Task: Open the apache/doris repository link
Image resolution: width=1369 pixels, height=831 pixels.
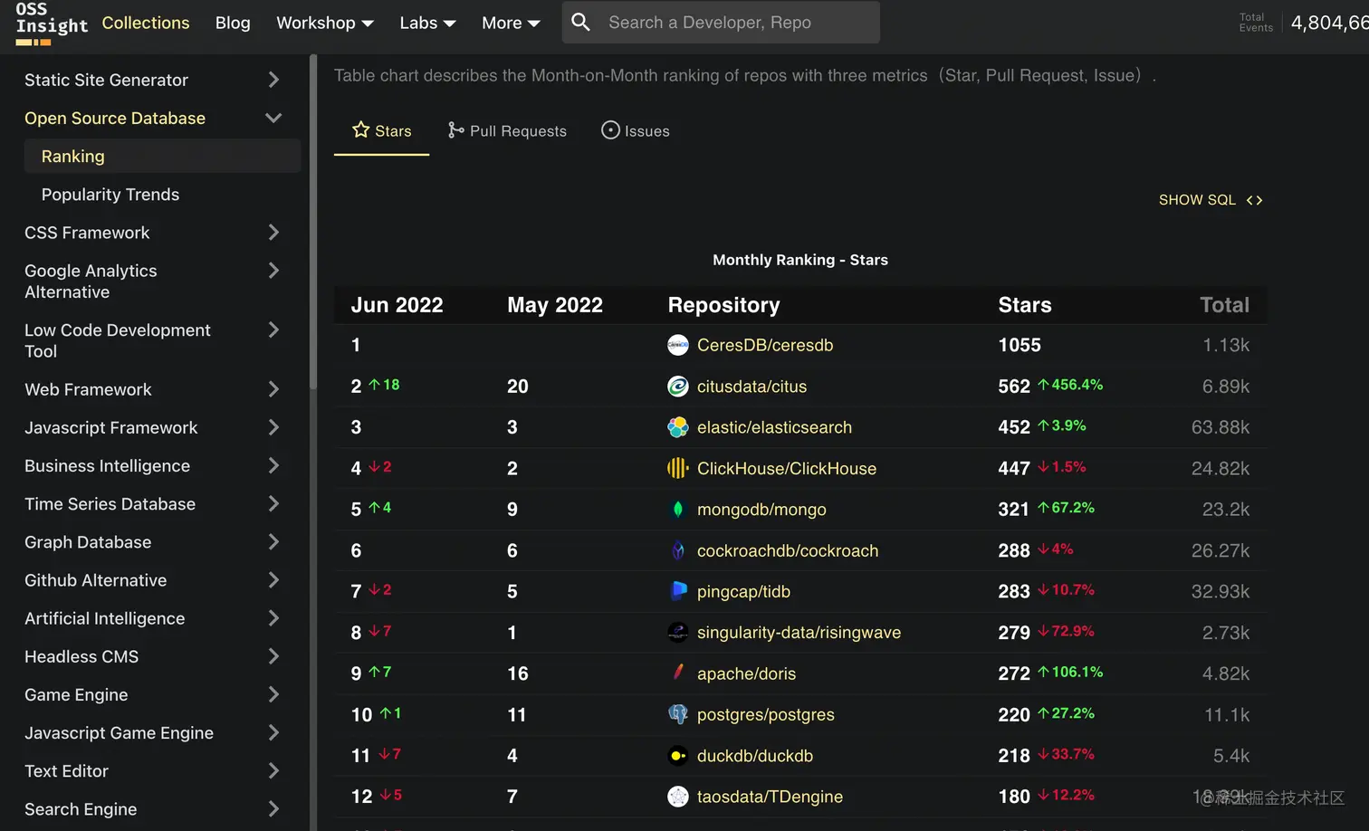Action: click(746, 673)
